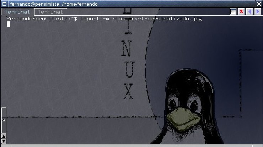The image size is (263, 147).
Task: Click the window title 'fernando@pensimista: /home/fernando'
Action: click(54, 4)
